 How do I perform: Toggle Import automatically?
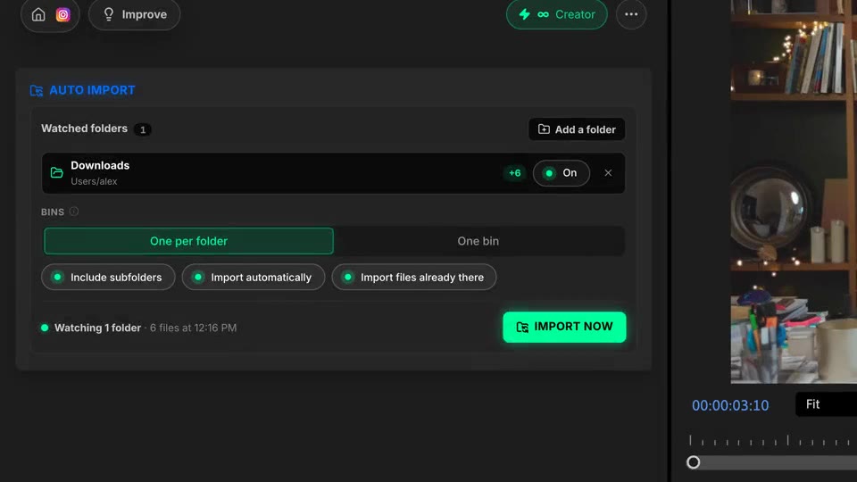pyautogui.click(x=253, y=277)
